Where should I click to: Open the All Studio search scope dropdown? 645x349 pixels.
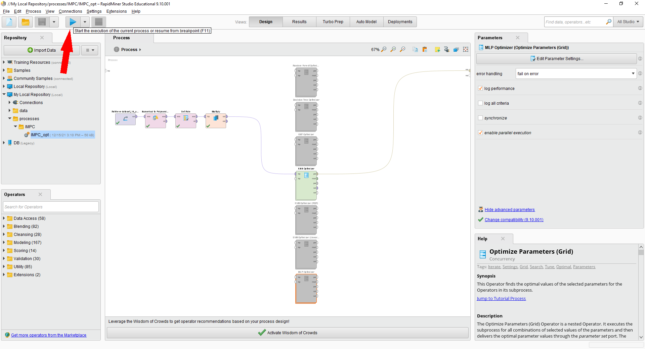(x=628, y=22)
